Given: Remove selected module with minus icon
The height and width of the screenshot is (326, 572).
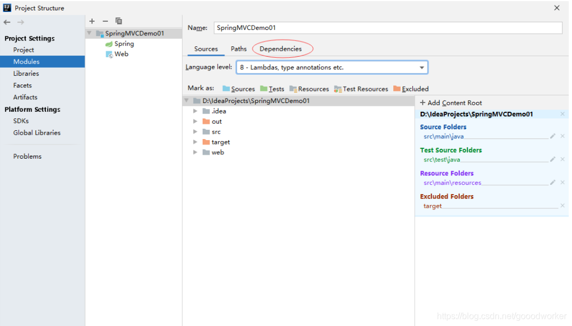Looking at the screenshot, I should [x=105, y=21].
